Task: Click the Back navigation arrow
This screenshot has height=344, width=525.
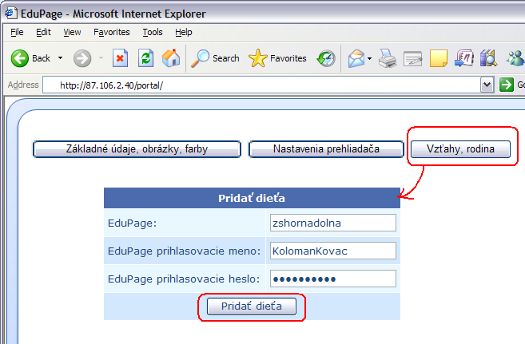Action: pos(21,58)
